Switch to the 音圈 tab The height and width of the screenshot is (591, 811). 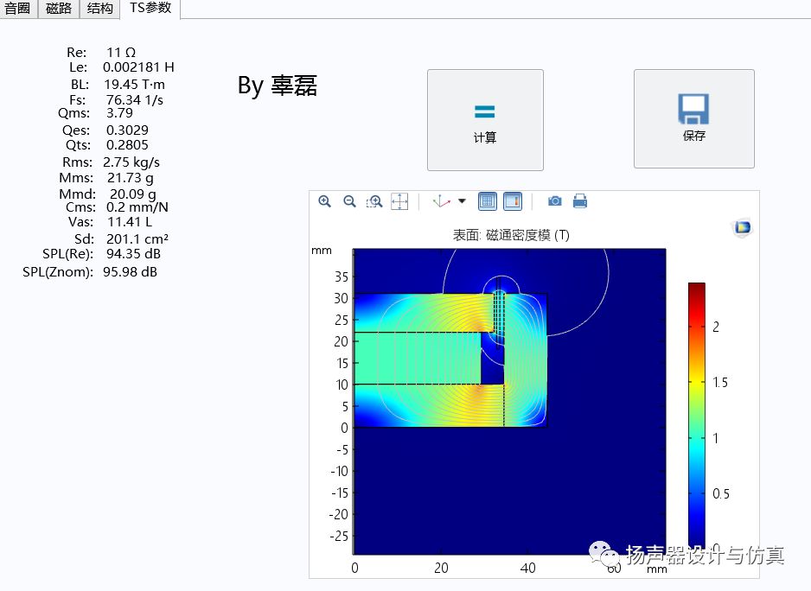pos(18,9)
